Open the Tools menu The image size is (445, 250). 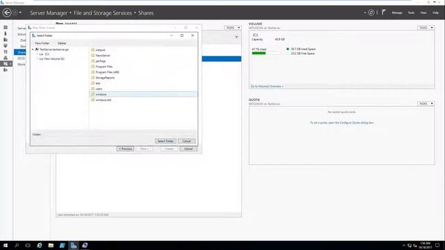[x=411, y=12]
